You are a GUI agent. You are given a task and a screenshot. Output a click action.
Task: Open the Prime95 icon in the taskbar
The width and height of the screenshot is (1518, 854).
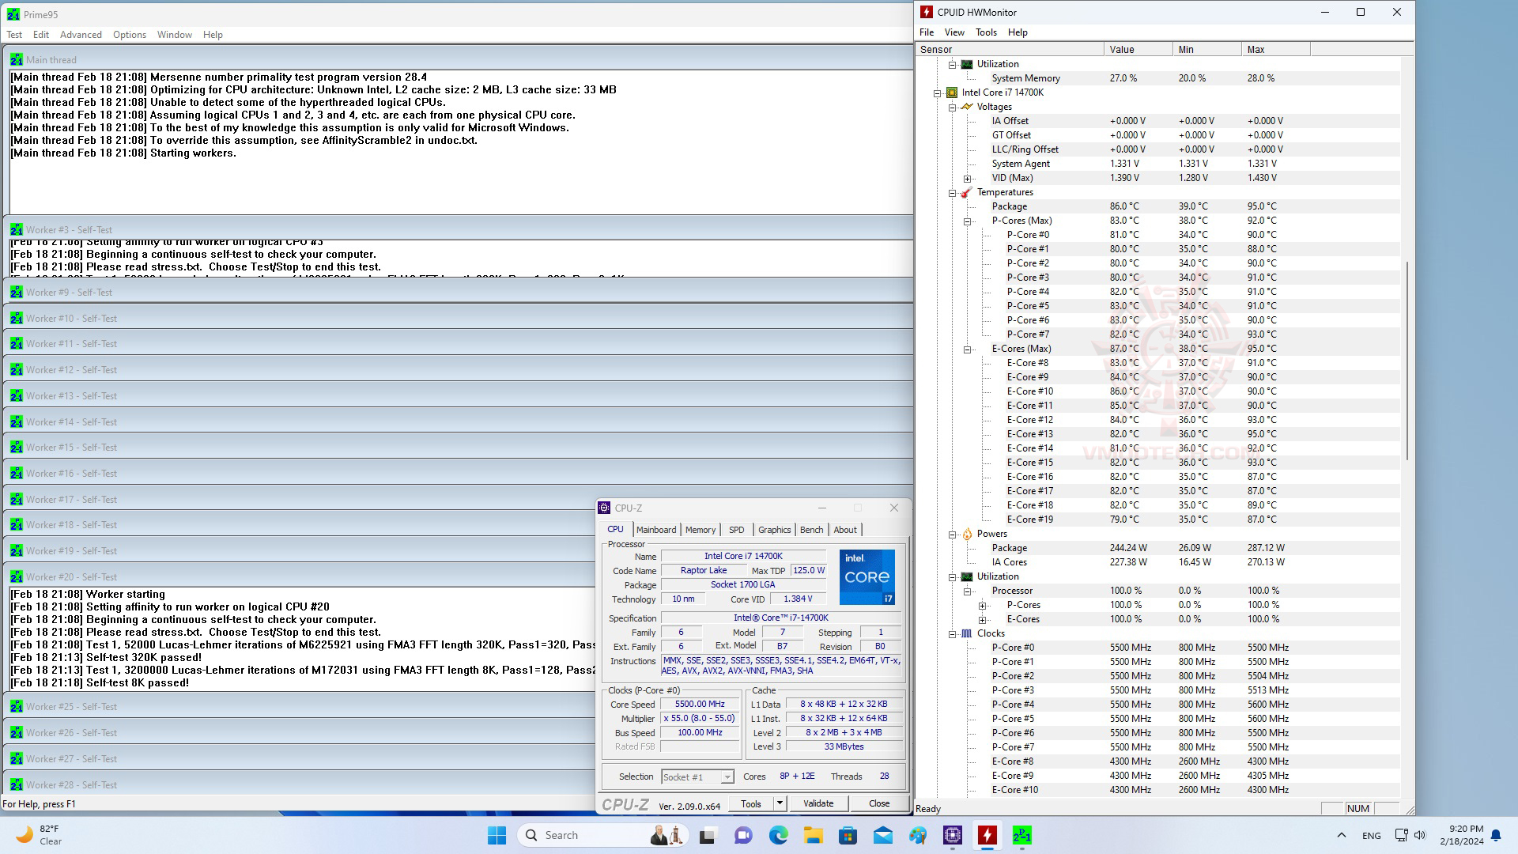click(x=1021, y=835)
